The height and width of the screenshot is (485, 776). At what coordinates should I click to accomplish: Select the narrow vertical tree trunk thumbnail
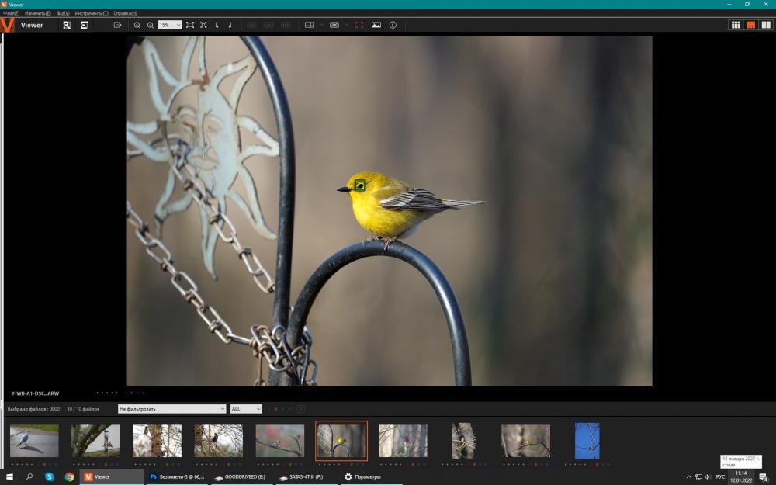(x=464, y=441)
